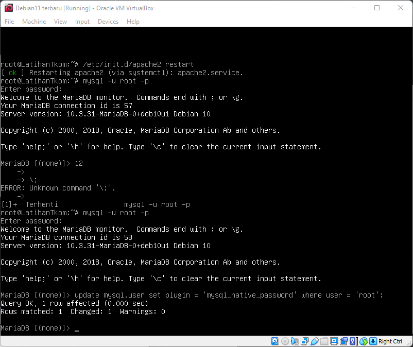
Task: Click the '/etc/init.d/apache2 restart' command
Action: pos(138,64)
